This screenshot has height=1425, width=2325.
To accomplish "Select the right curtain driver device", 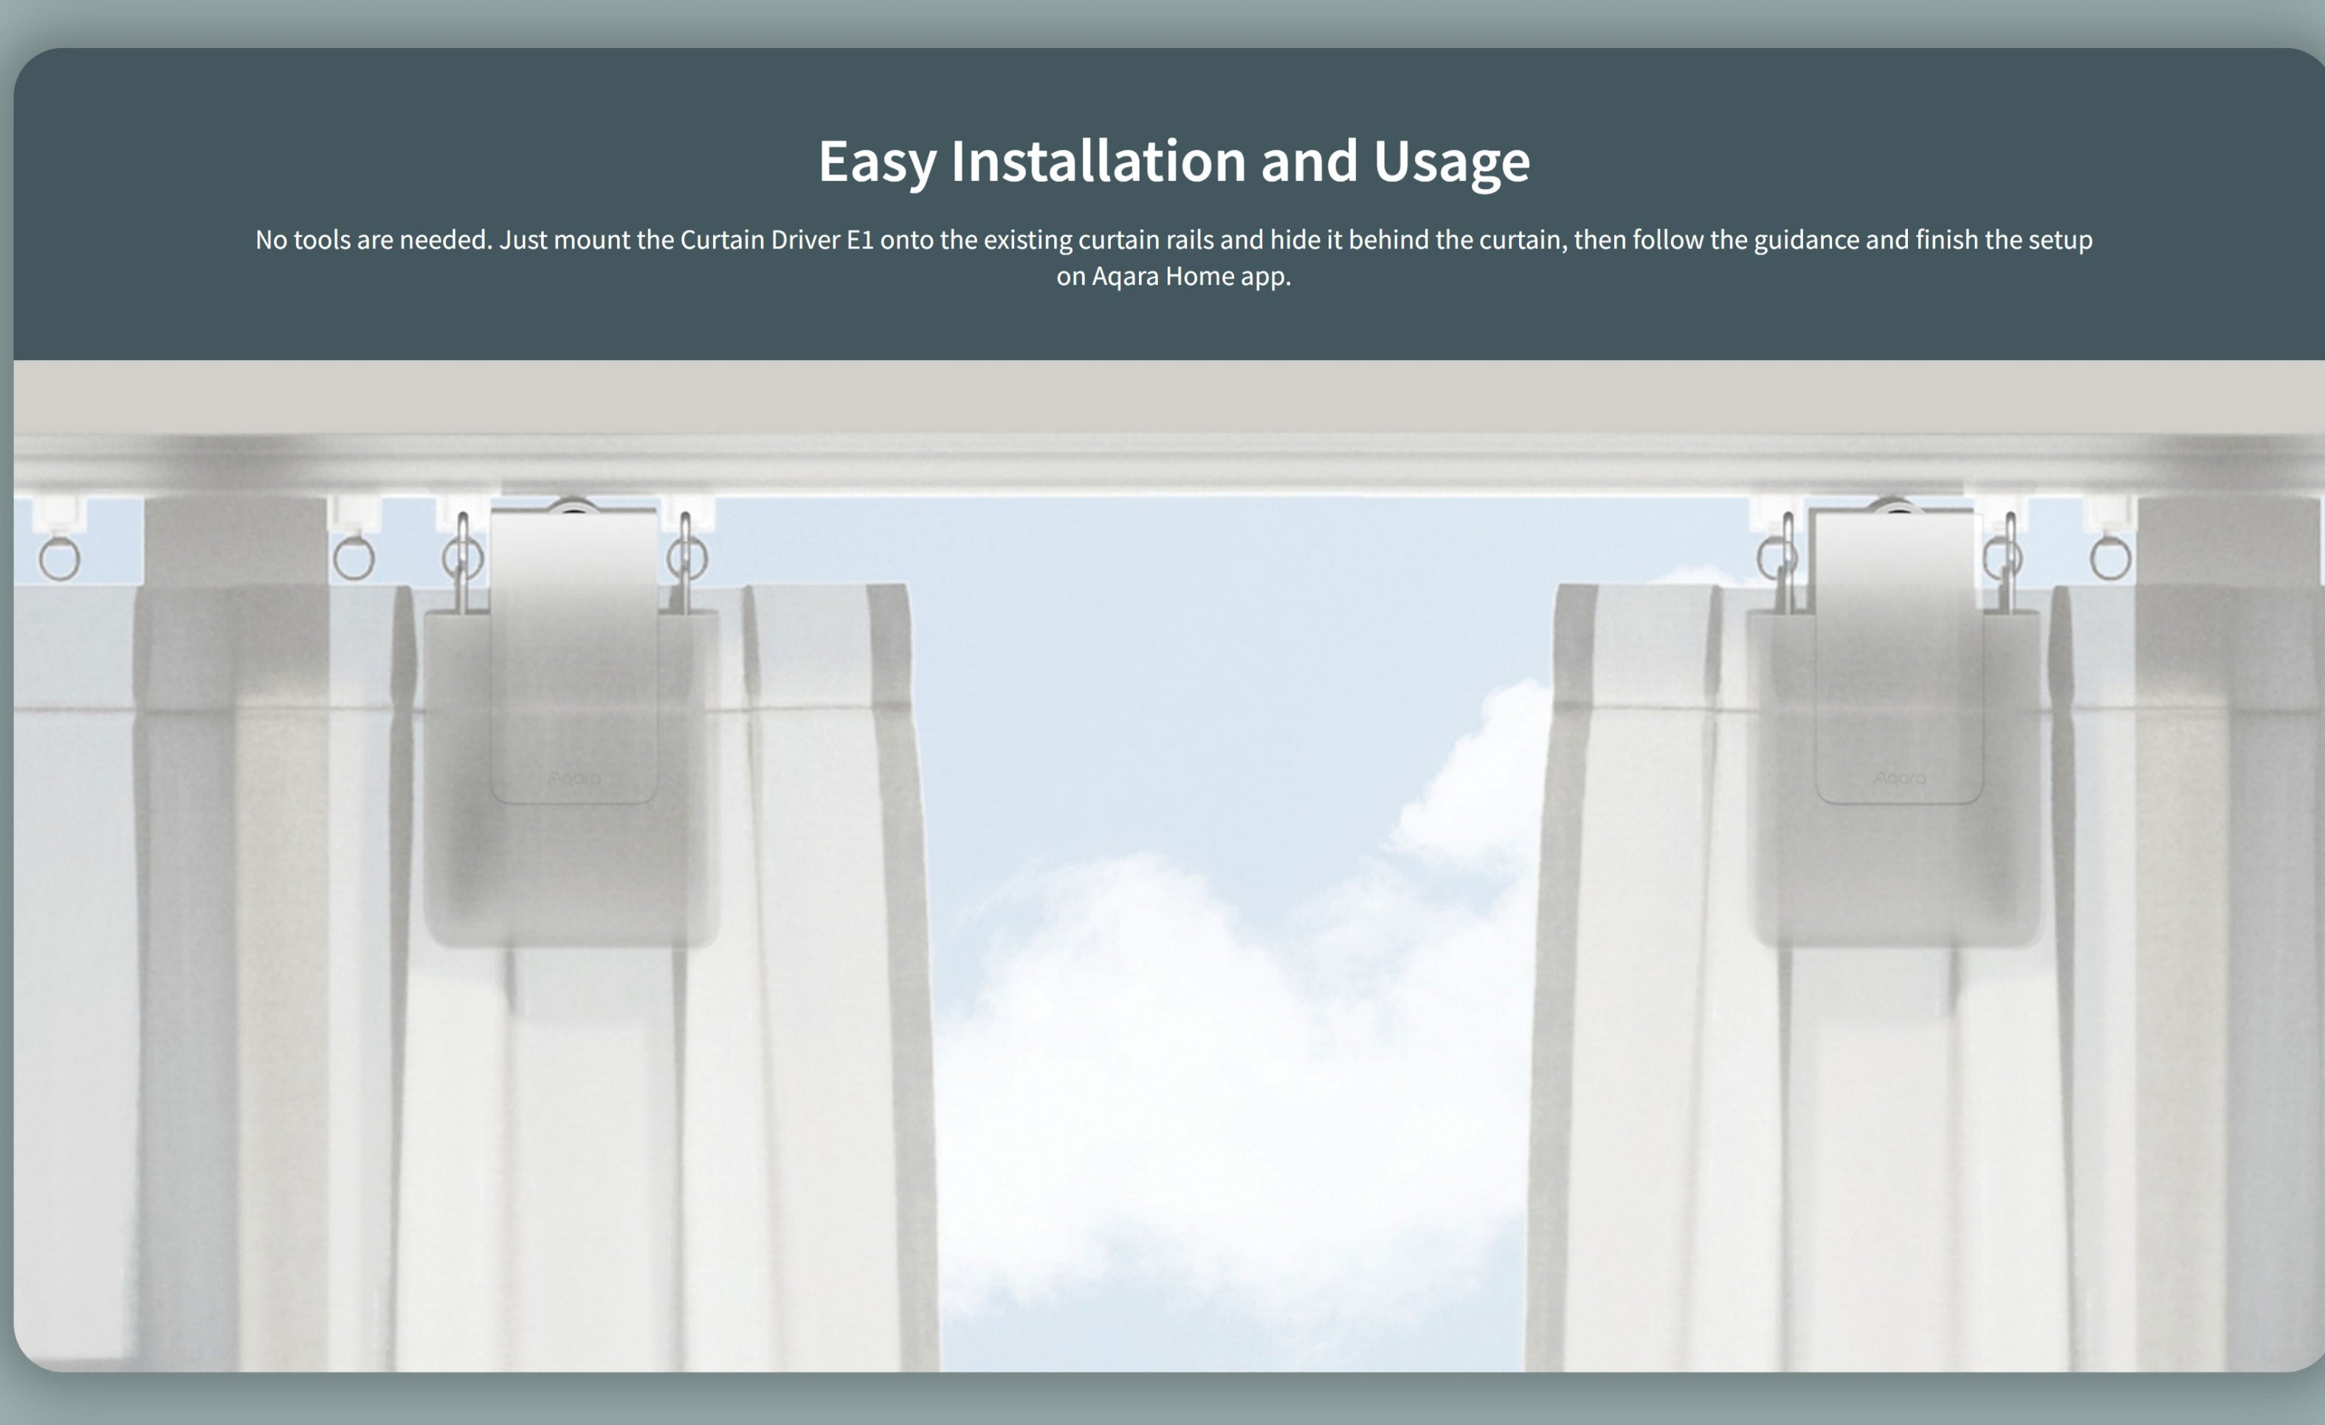I will pos(1898,660).
